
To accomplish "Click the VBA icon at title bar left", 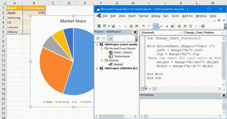I will coord(98,9).
